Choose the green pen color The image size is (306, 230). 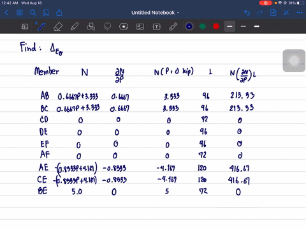pyautogui.click(x=203, y=26)
